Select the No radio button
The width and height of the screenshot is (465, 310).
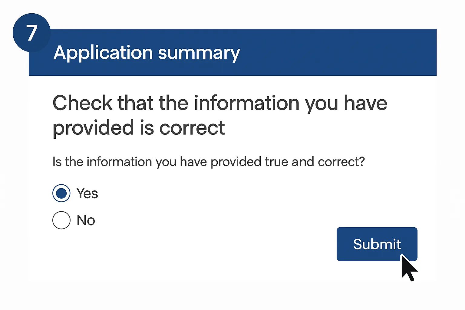[x=61, y=220]
